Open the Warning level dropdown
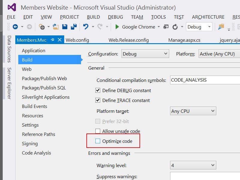 pos(193,165)
